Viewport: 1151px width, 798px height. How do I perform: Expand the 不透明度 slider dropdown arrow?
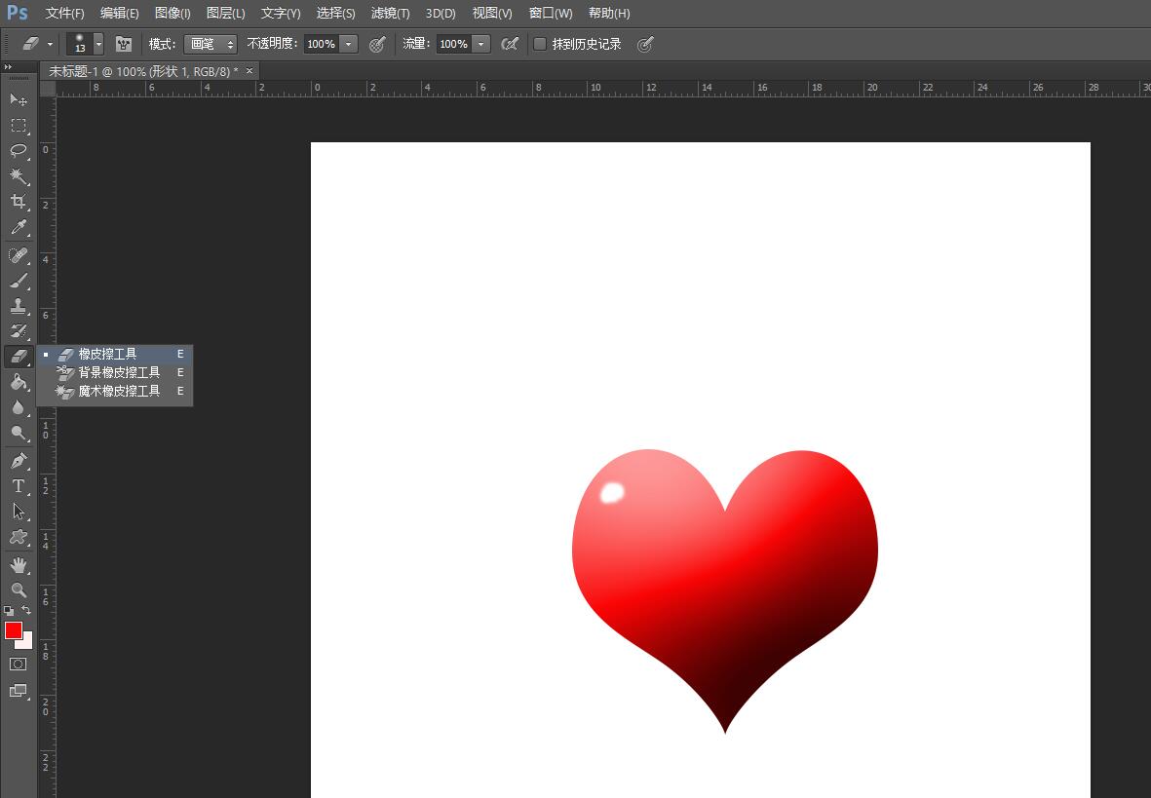tap(349, 44)
